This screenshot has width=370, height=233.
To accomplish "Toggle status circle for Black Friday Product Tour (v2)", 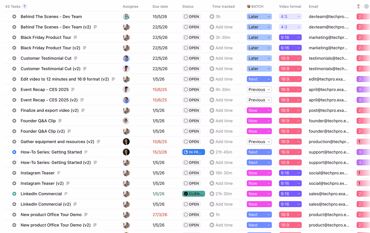I will [14, 48].
